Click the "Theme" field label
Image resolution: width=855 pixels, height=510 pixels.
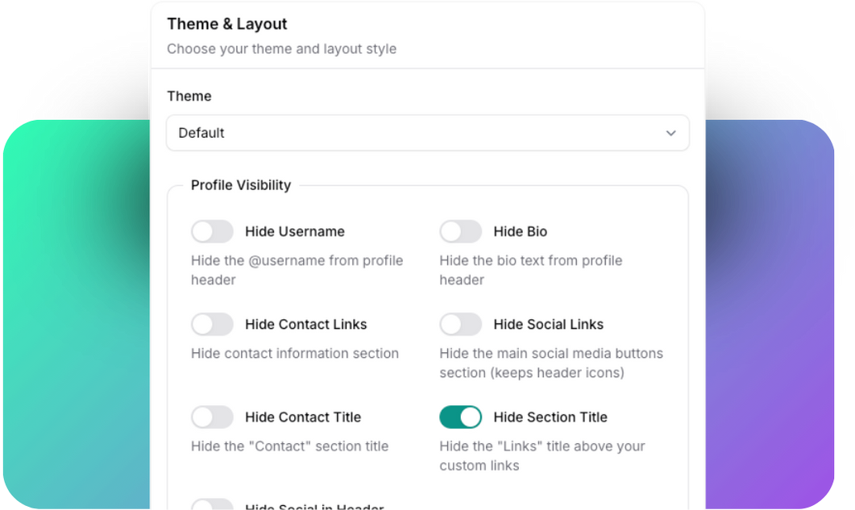click(189, 96)
